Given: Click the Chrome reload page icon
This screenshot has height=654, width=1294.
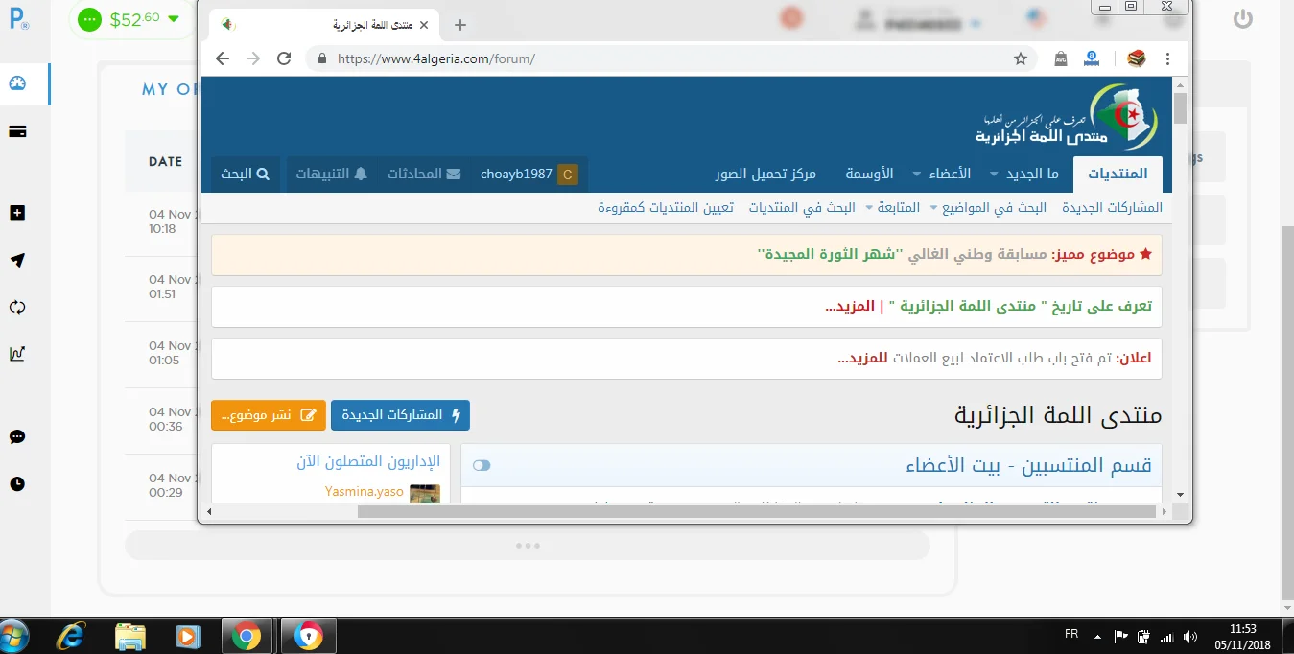Looking at the screenshot, I should coord(284,58).
